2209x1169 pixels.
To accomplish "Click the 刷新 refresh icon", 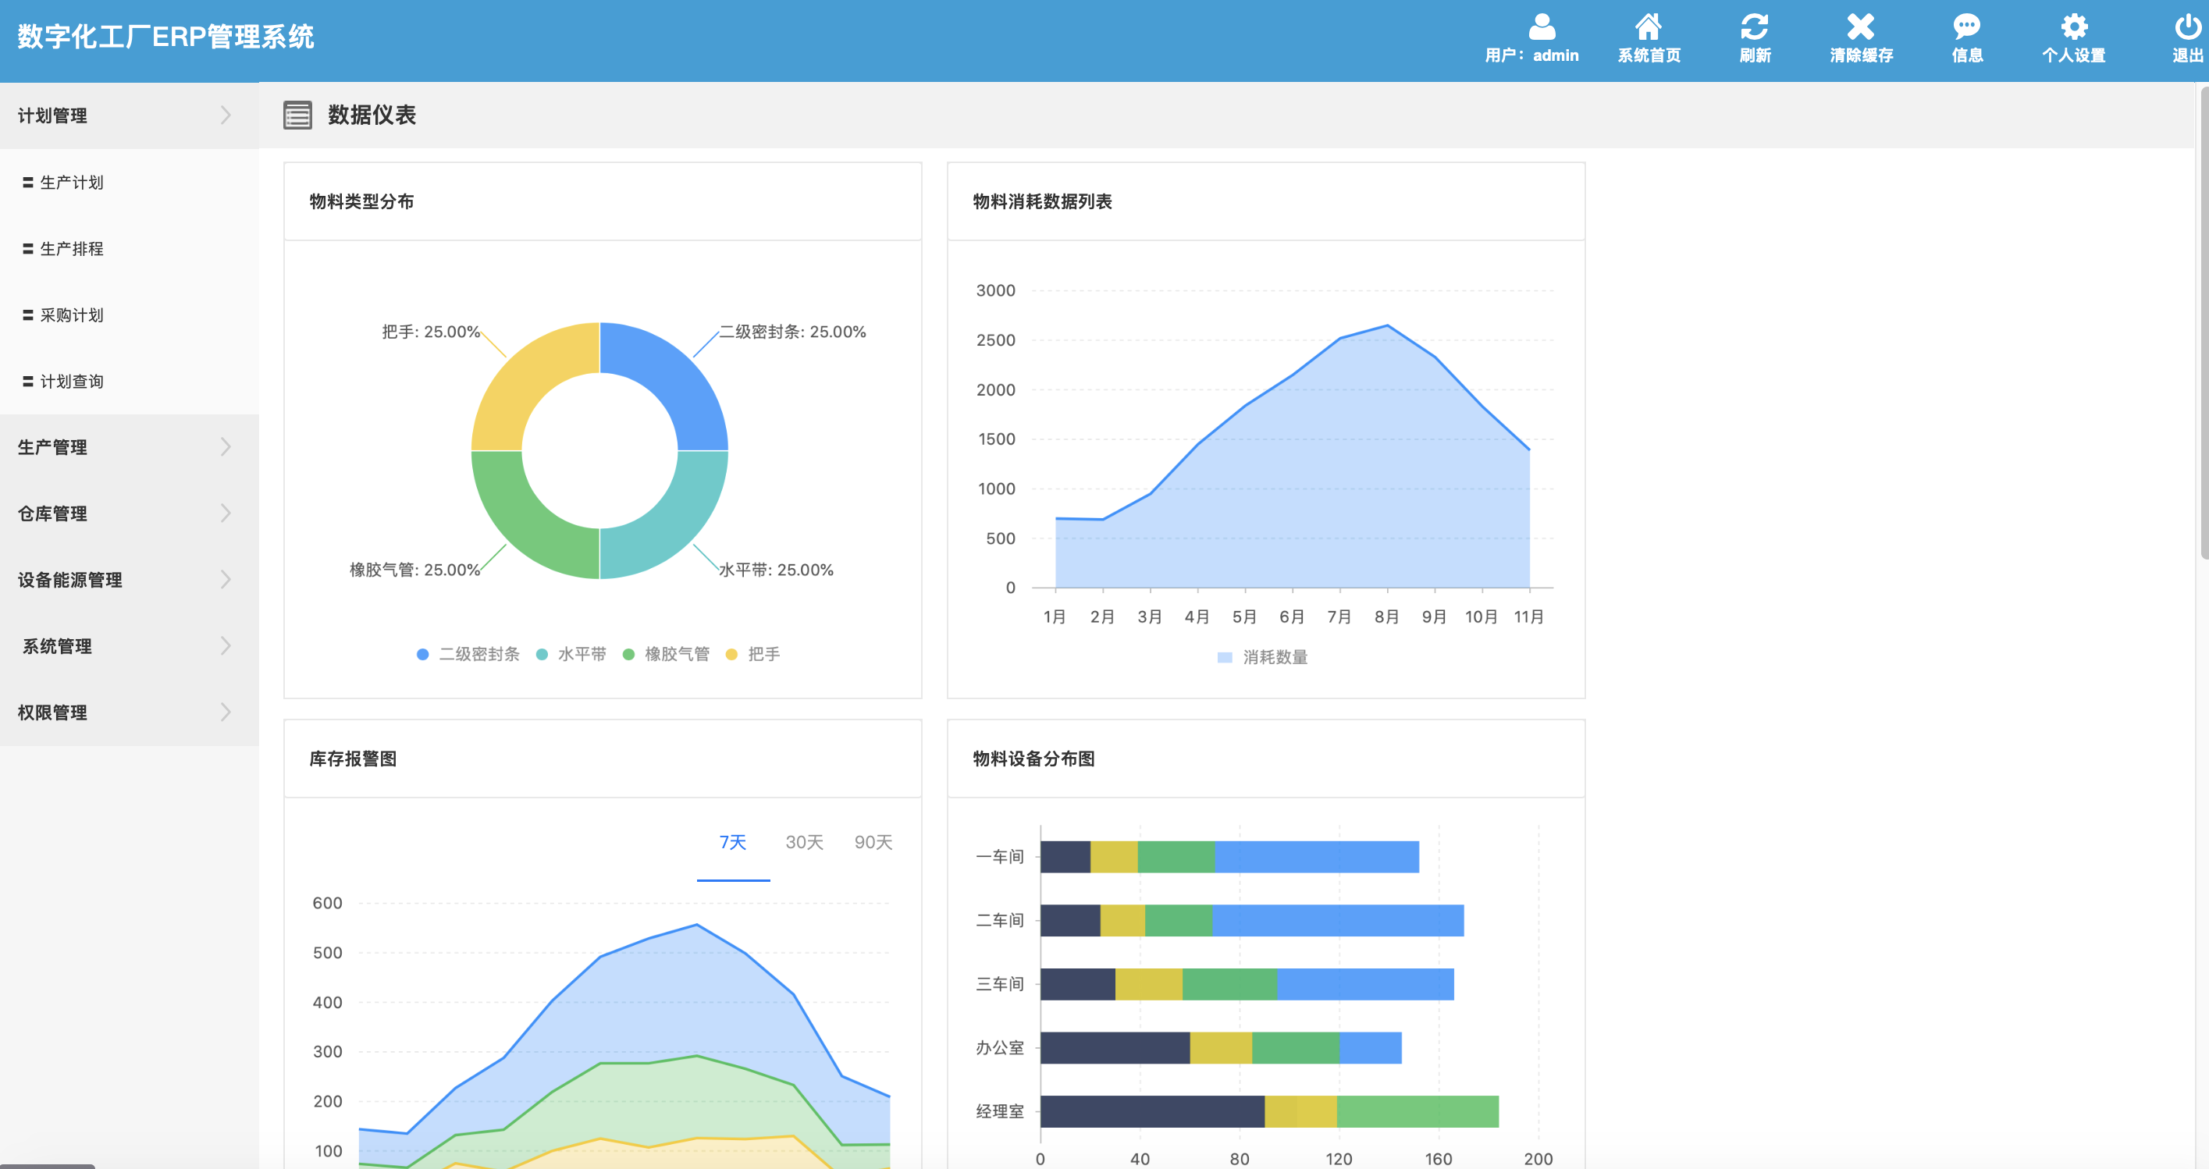I will [1754, 27].
